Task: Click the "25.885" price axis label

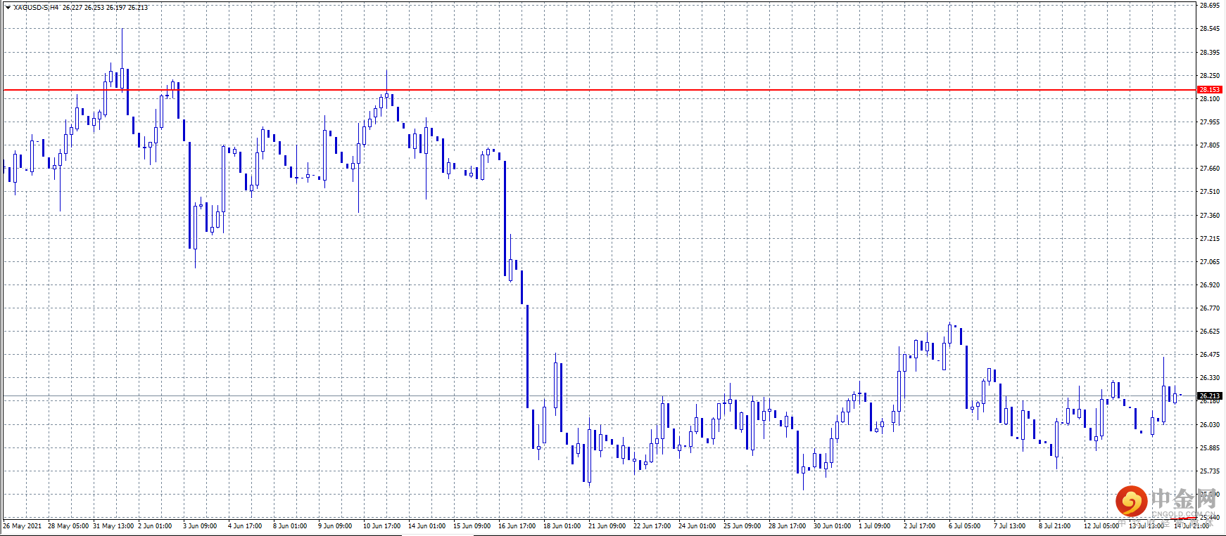Action: [x=1210, y=448]
